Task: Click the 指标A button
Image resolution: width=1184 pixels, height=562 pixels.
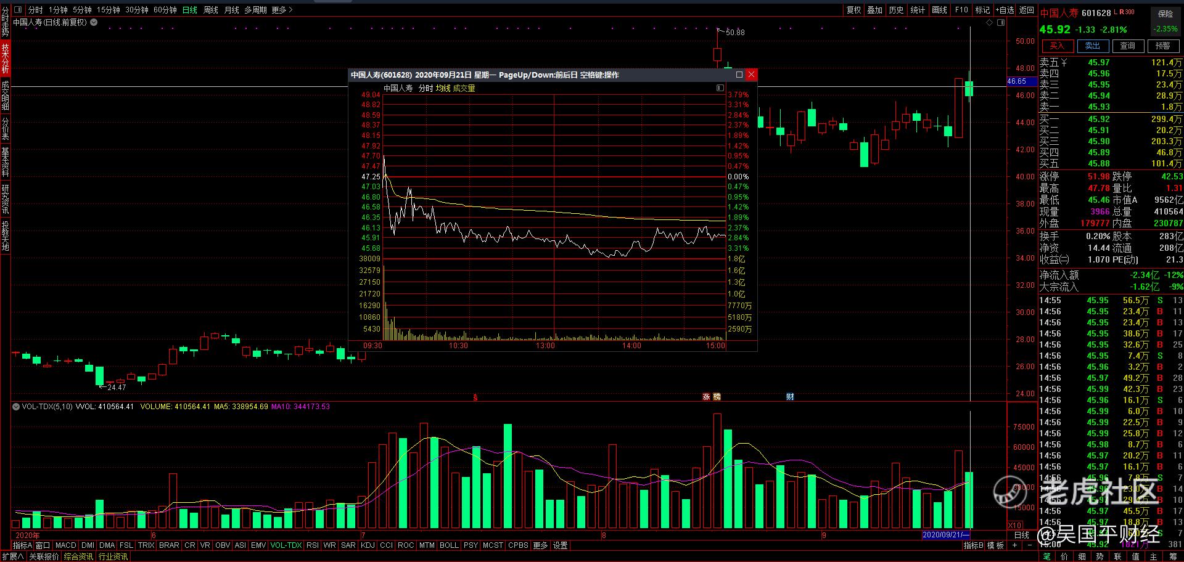Action: coord(22,545)
